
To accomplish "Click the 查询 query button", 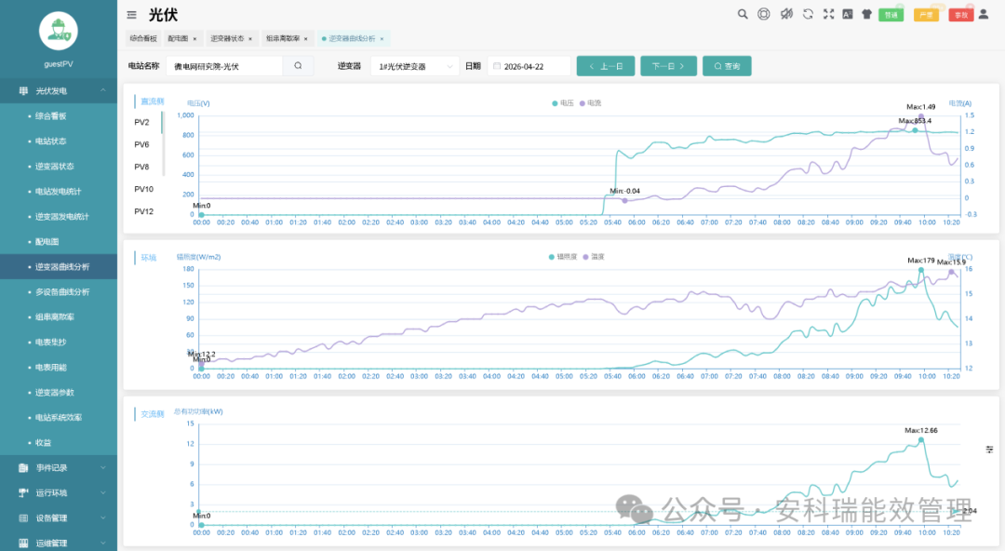I will [x=727, y=66].
